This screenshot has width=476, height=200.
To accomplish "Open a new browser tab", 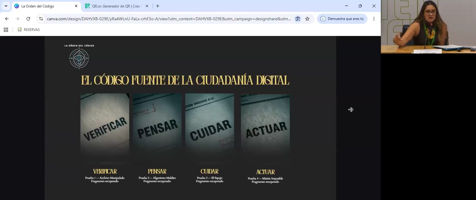I will (x=158, y=6).
